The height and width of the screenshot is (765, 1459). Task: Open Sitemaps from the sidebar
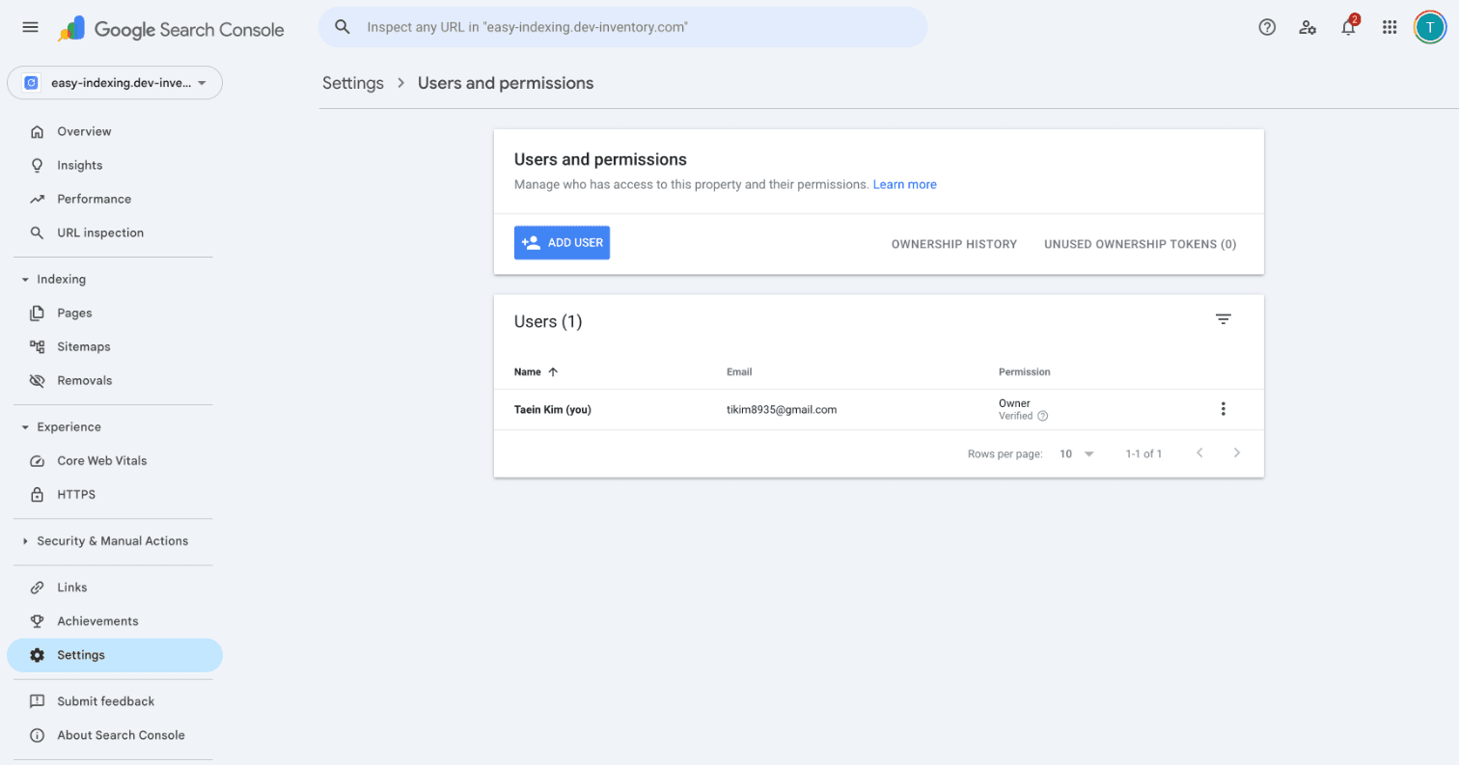click(83, 346)
